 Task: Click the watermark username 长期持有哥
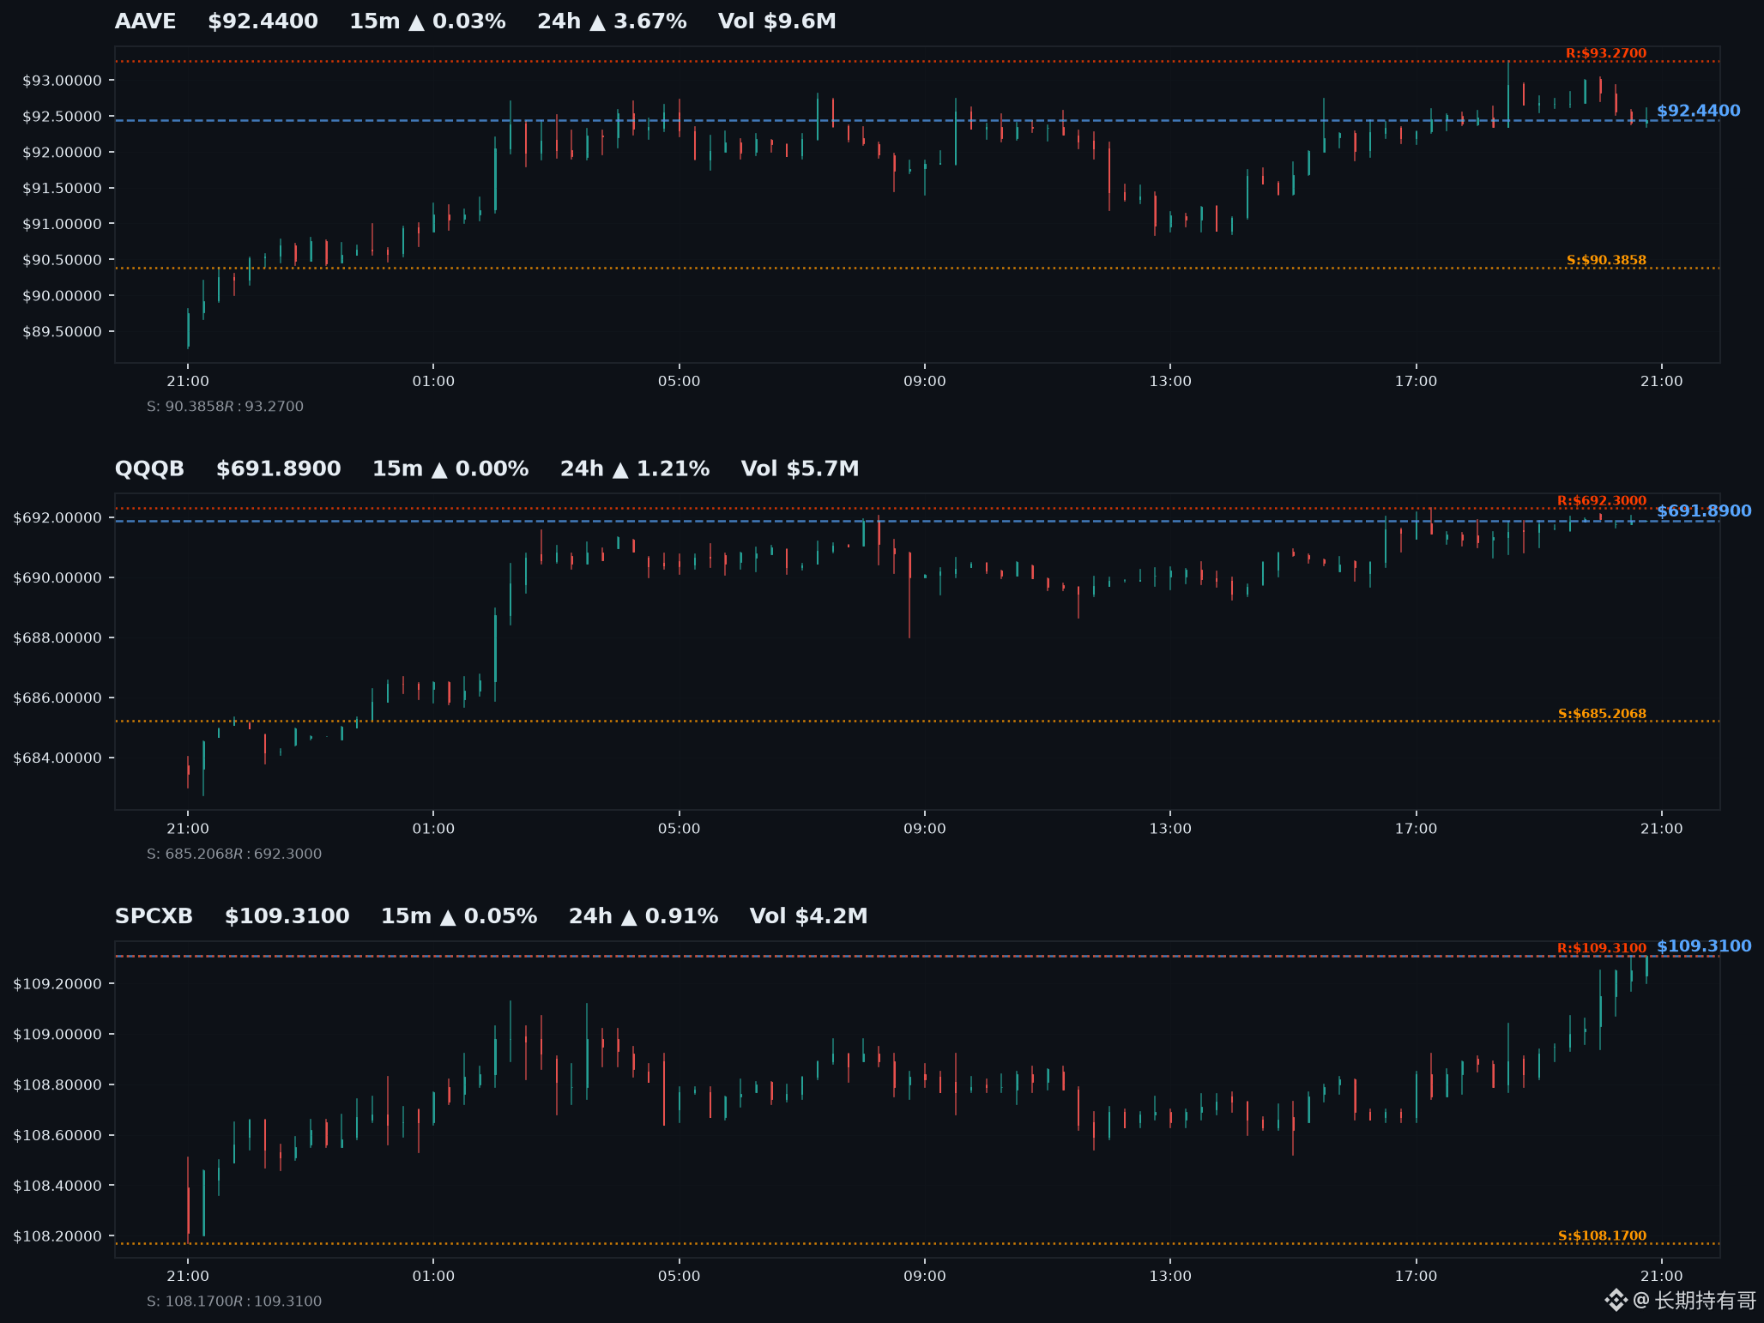click(x=1705, y=1301)
